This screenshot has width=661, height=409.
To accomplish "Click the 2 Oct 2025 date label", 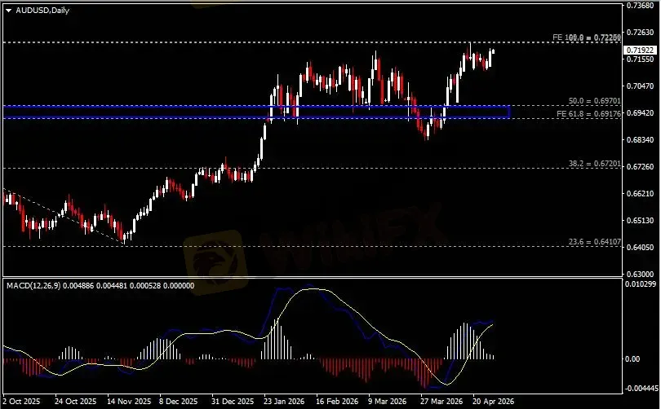I will click(x=21, y=402).
